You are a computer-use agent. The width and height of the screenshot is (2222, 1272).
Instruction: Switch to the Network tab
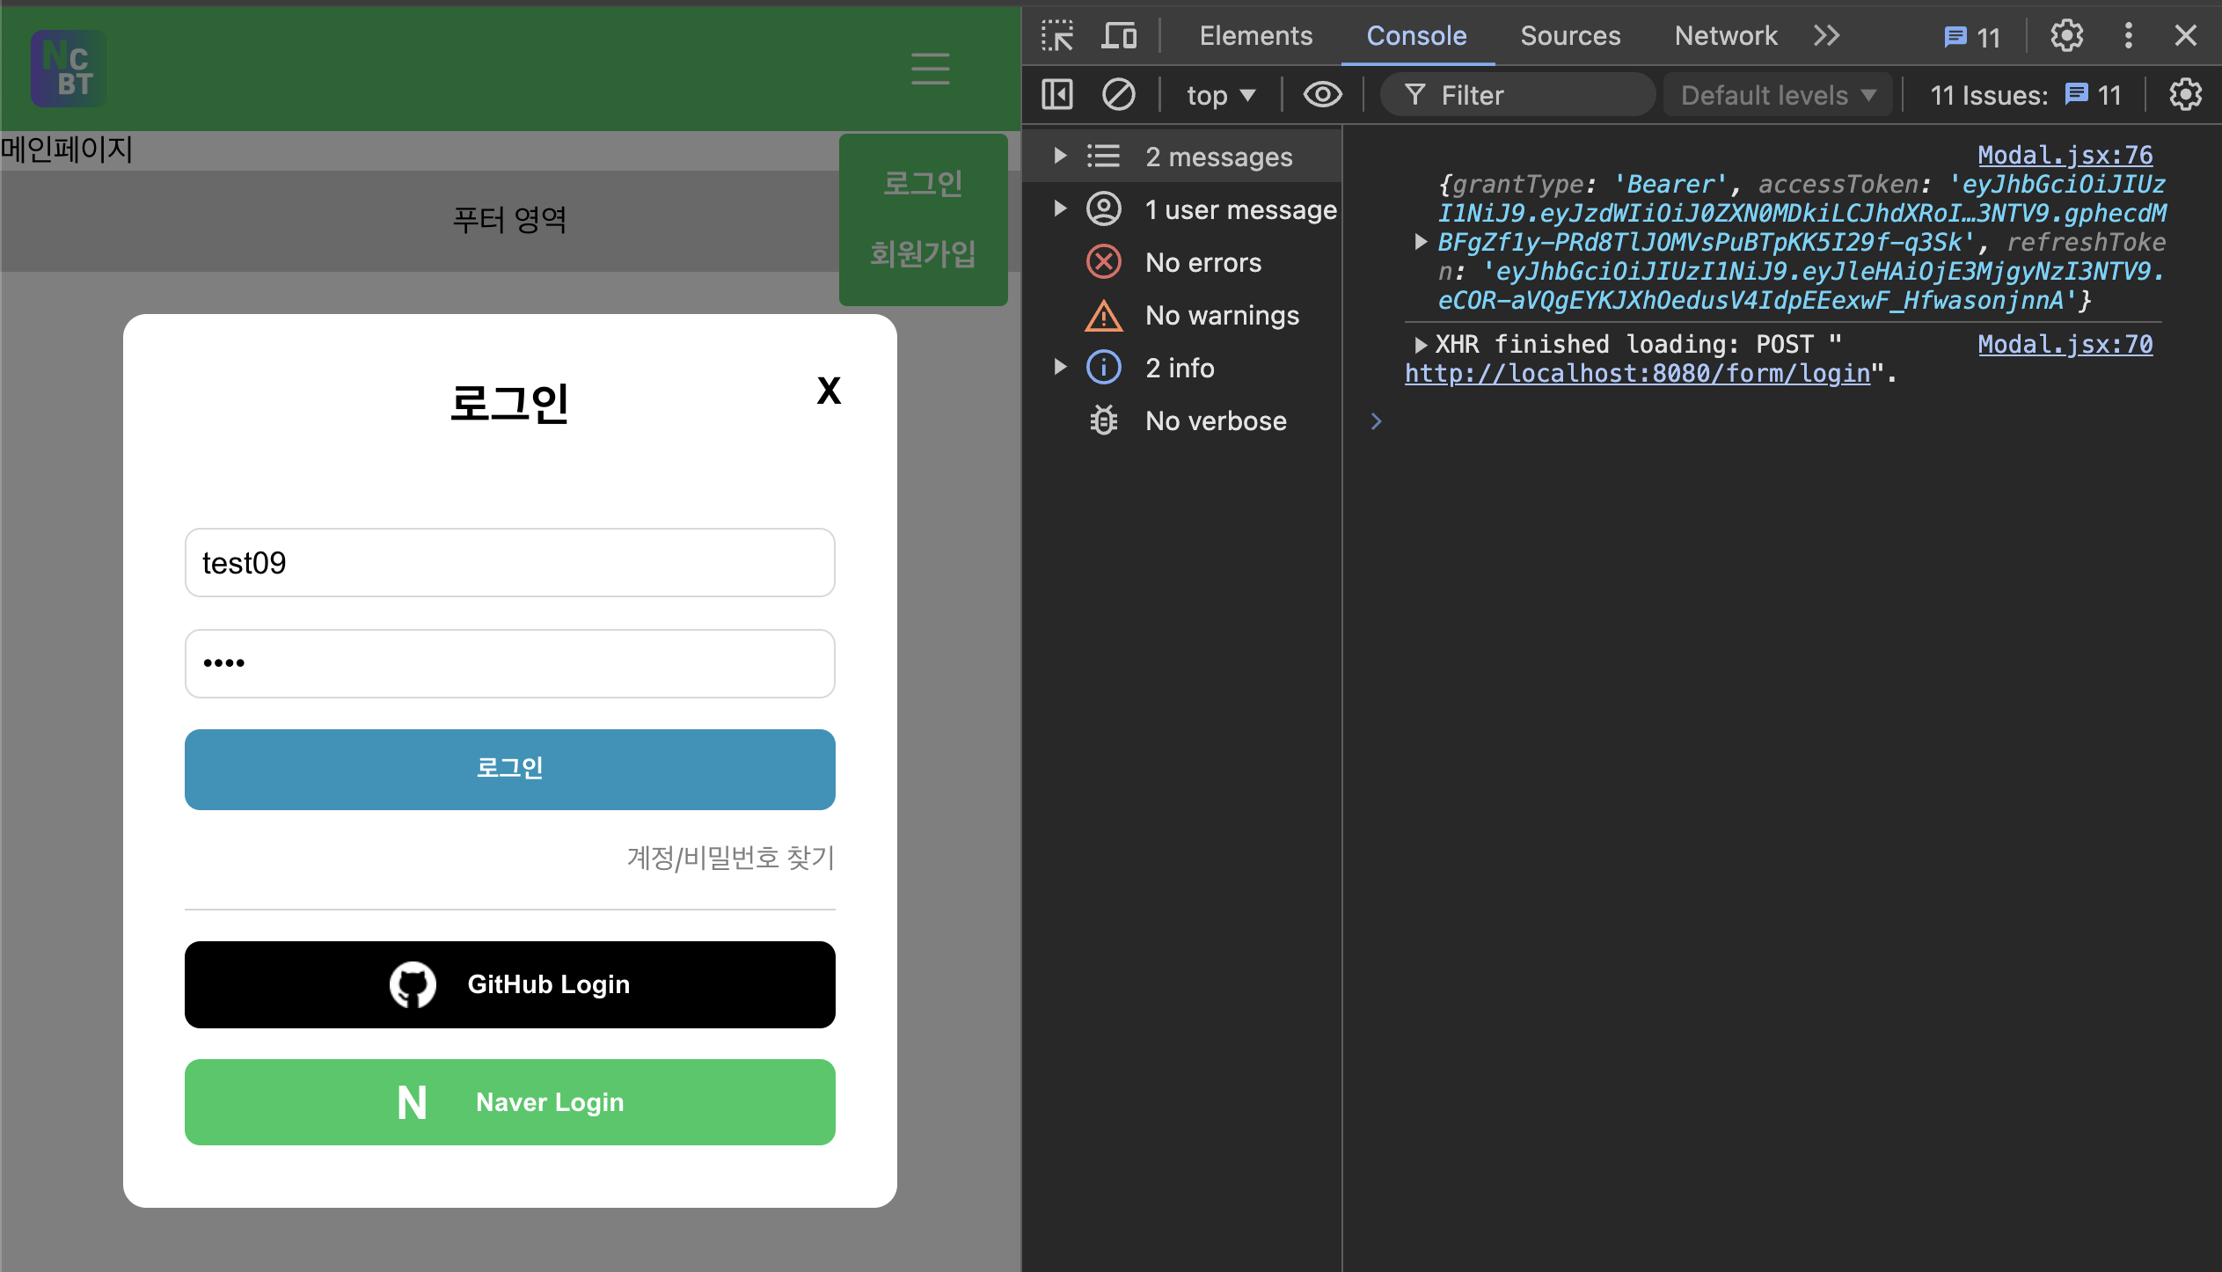(x=1725, y=36)
